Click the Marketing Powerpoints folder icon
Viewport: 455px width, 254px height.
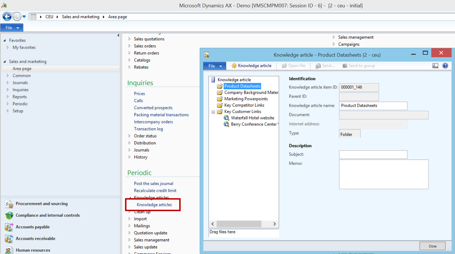click(220, 99)
